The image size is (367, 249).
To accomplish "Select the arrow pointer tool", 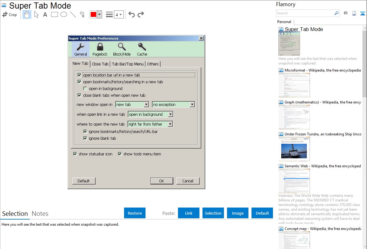I will click(x=36, y=14).
